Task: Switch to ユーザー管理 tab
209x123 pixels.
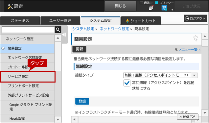Action: point(60,20)
